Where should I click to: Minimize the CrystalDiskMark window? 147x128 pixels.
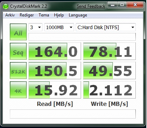[112, 5]
